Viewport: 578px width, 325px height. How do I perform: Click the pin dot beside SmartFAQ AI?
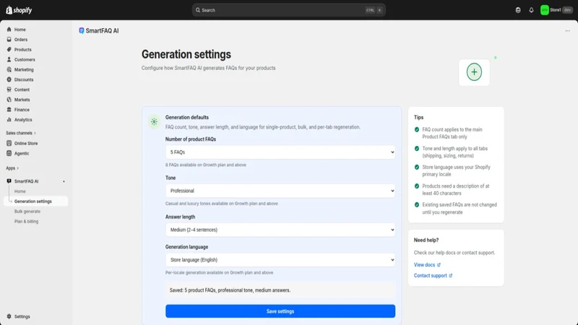[64, 182]
